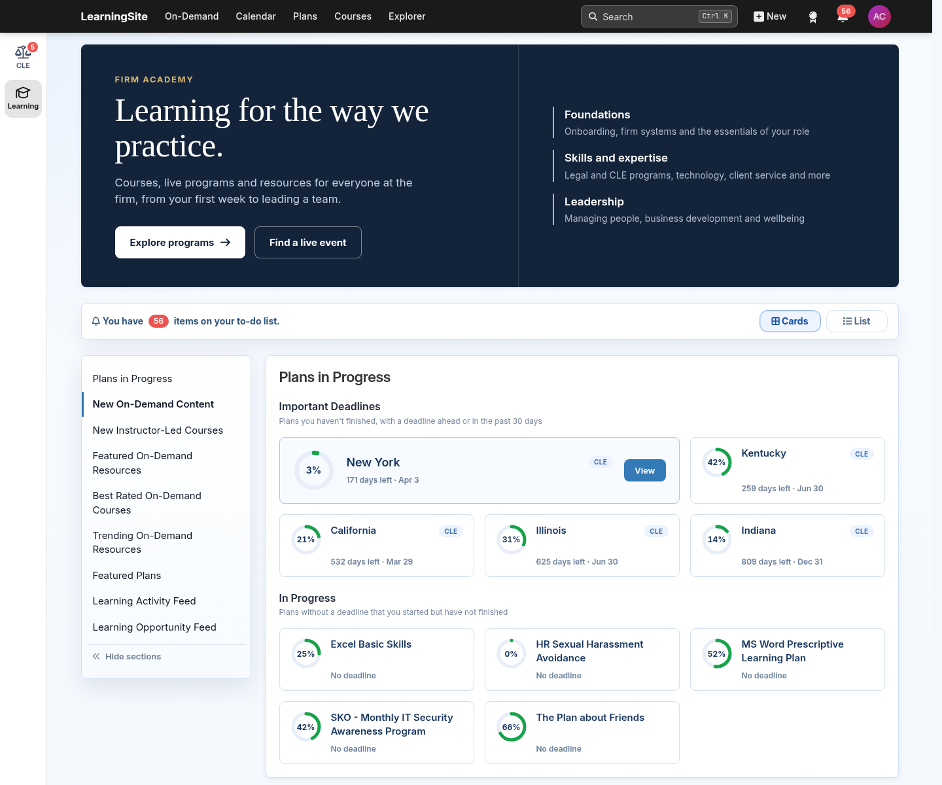The width and height of the screenshot is (942, 785).
Task: Click the Foundations heading in the banner
Action: (x=597, y=114)
